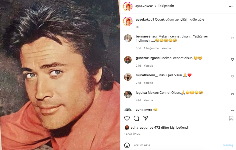Open muratkerem__'s profile picture
Screen dimensions: 236x150
(128, 77)
